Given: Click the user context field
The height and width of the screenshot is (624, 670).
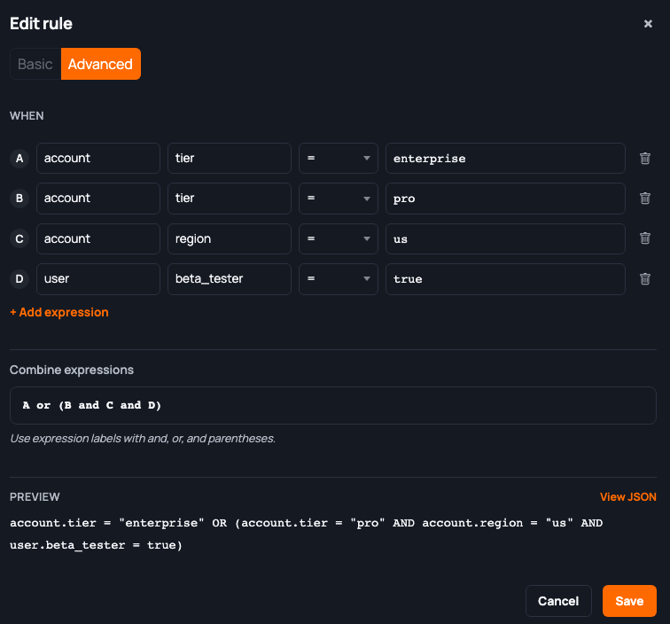Looking at the screenshot, I should tap(98, 278).
